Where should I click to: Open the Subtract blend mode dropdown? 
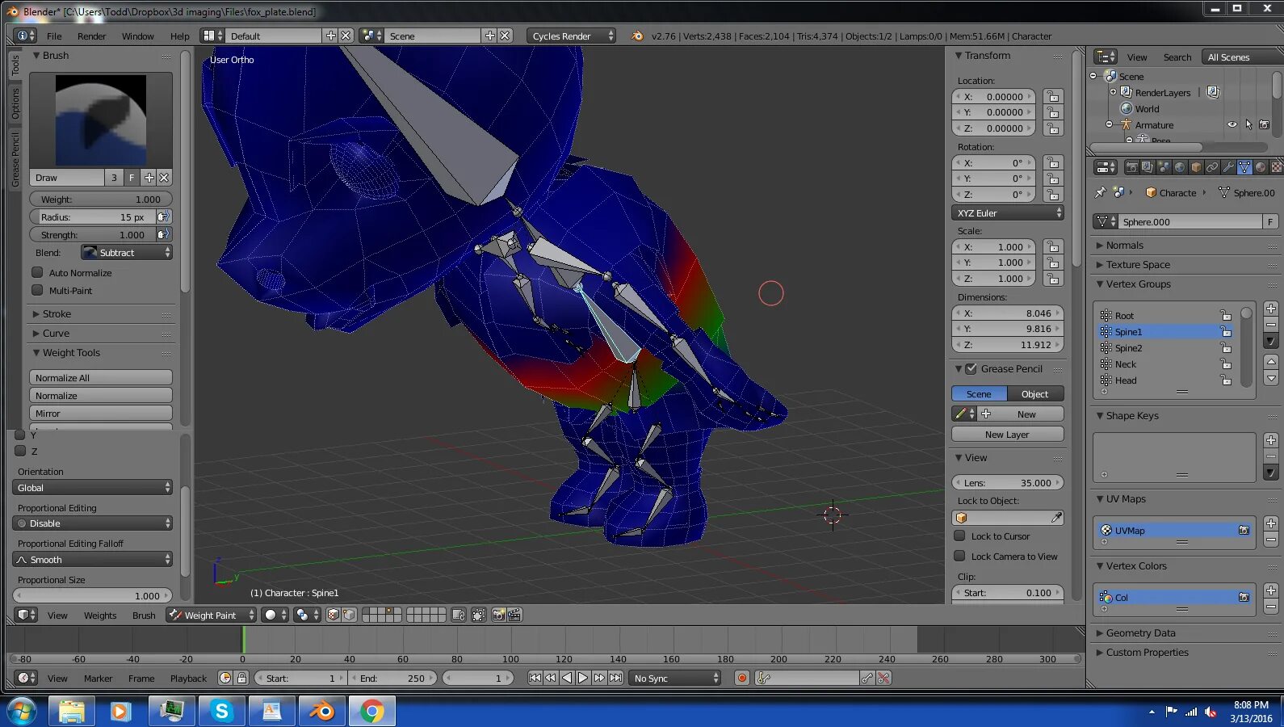[x=127, y=253]
